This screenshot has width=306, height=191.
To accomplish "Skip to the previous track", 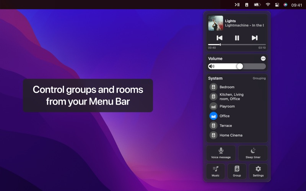I will 219,38.
